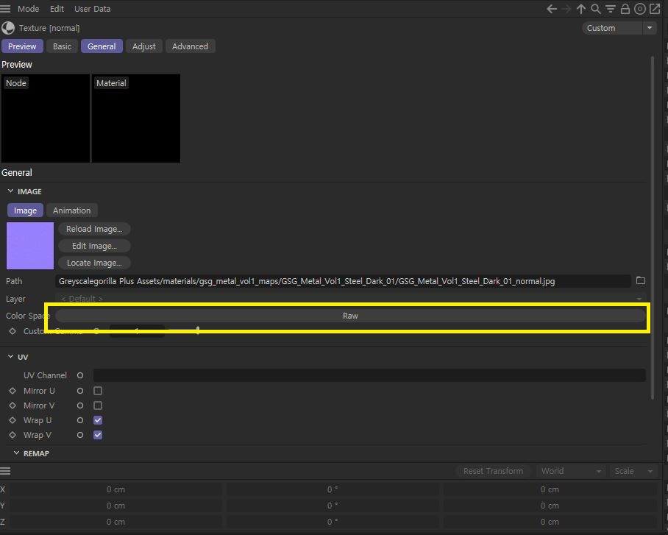The height and width of the screenshot is (535, 668).
Task: Uncheck the Wrap V checkbox
Action: [x=98, y=435]
